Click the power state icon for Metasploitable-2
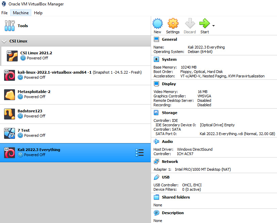 pyautogui.click(x=20, y=97)
